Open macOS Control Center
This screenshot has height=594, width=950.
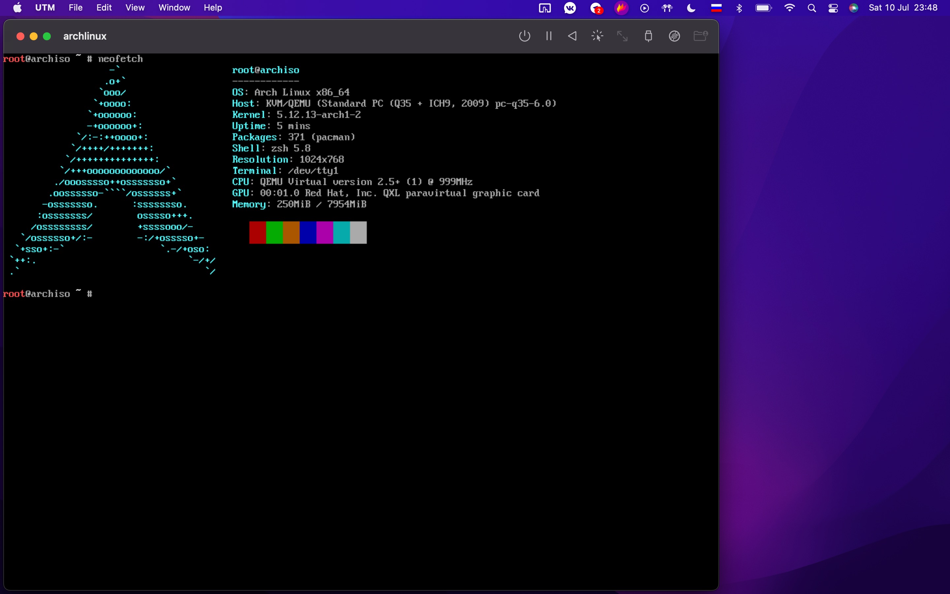833,8
